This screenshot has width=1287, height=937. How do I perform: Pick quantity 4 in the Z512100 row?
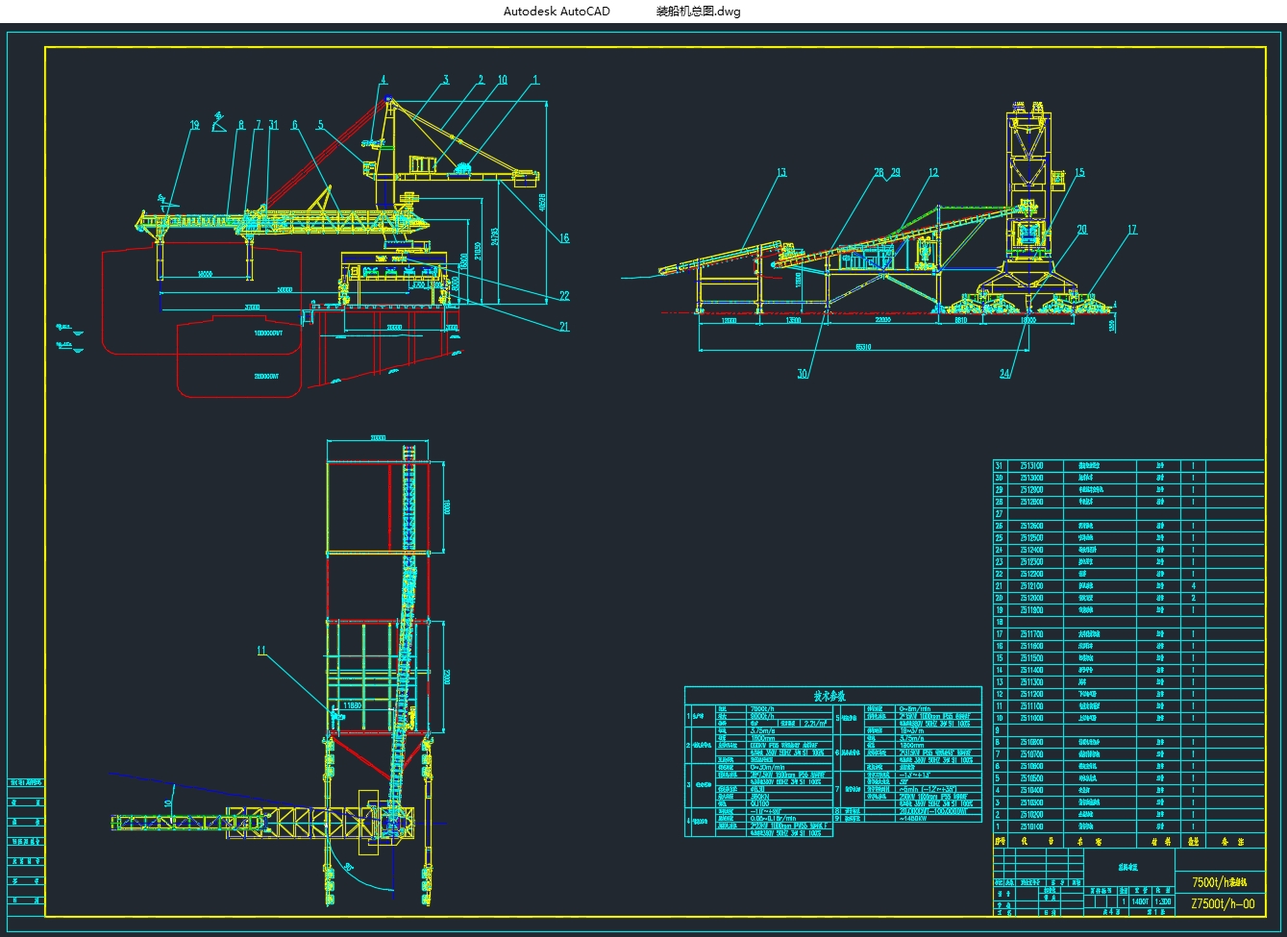tap(1194, 586)
